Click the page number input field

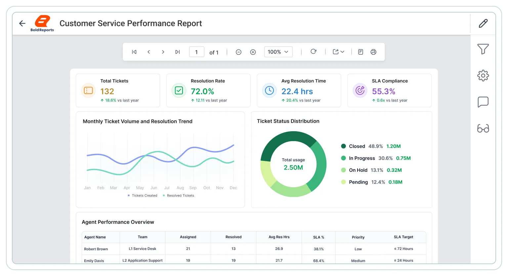coord(196,52)
